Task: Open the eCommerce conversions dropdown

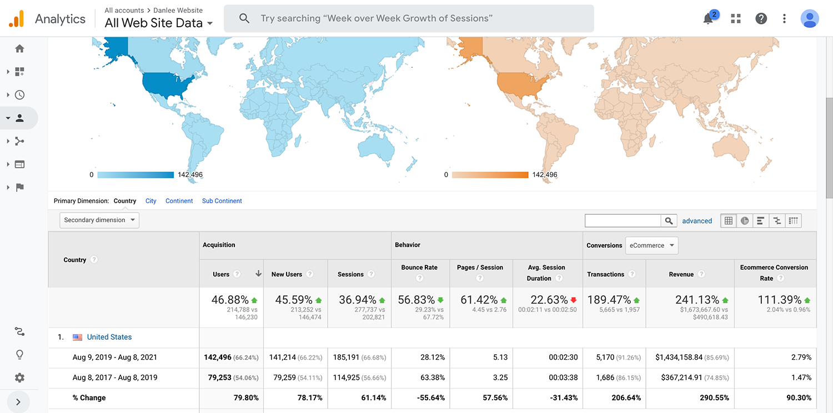Action: (651, 245)
